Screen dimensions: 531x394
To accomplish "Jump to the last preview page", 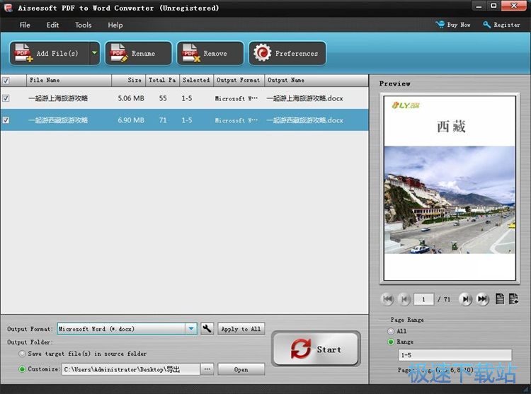I will click(x=483, y=299).
